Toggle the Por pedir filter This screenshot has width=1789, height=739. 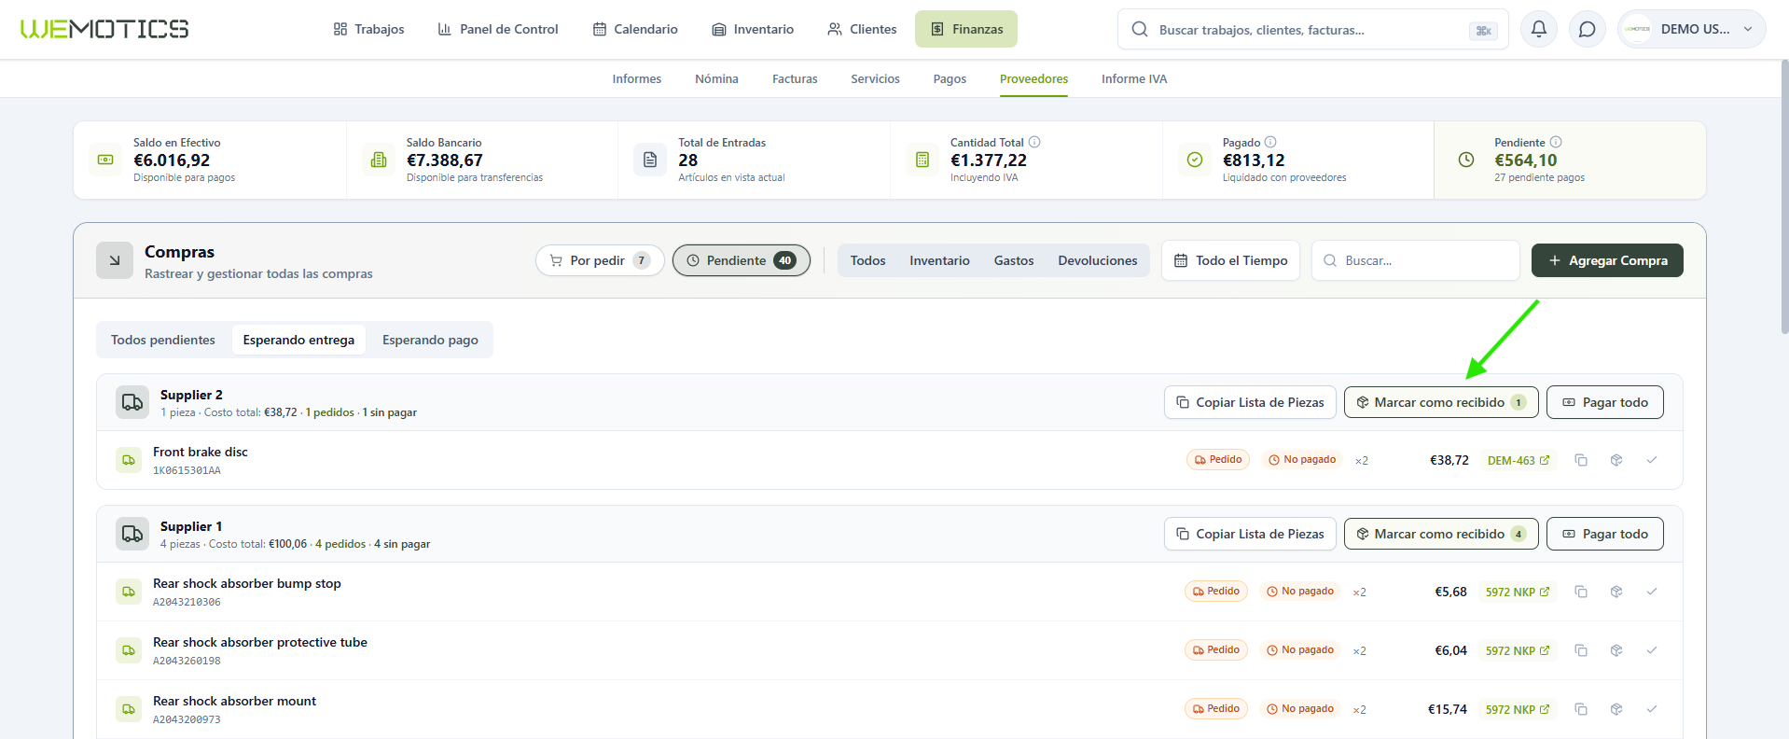pos(600,260)
